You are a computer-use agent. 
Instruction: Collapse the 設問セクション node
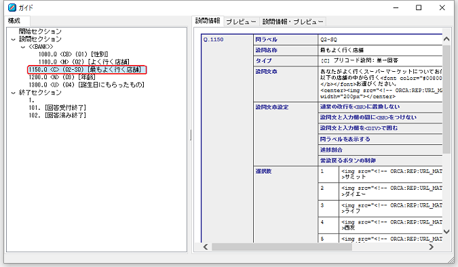(x=13, y=39)
